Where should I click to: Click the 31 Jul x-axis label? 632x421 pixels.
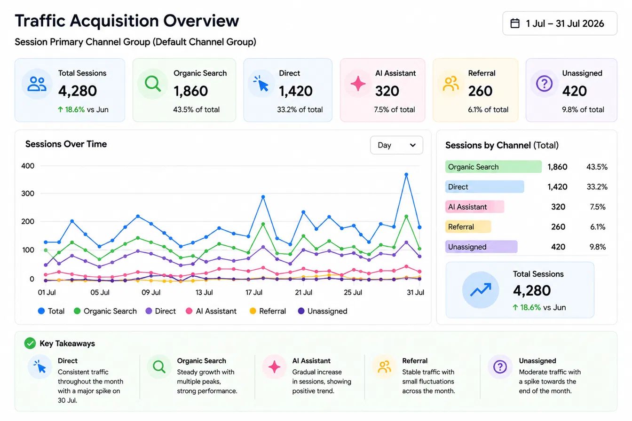coord(415,292)
